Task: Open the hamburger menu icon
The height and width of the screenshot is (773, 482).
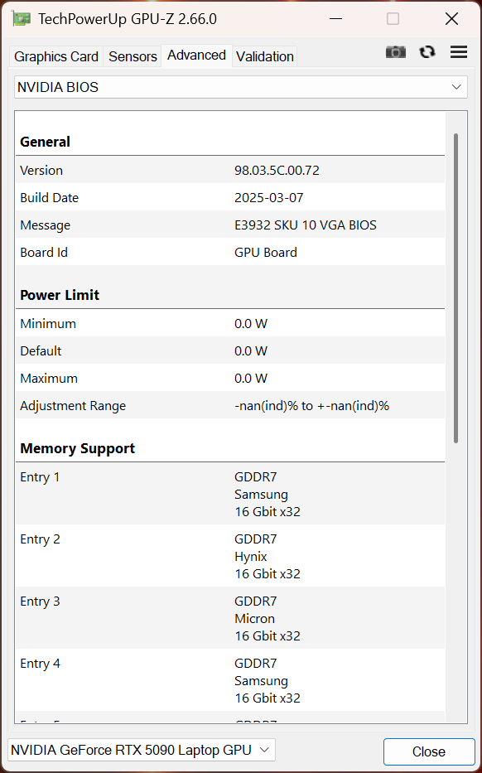Action: (459, 51)
